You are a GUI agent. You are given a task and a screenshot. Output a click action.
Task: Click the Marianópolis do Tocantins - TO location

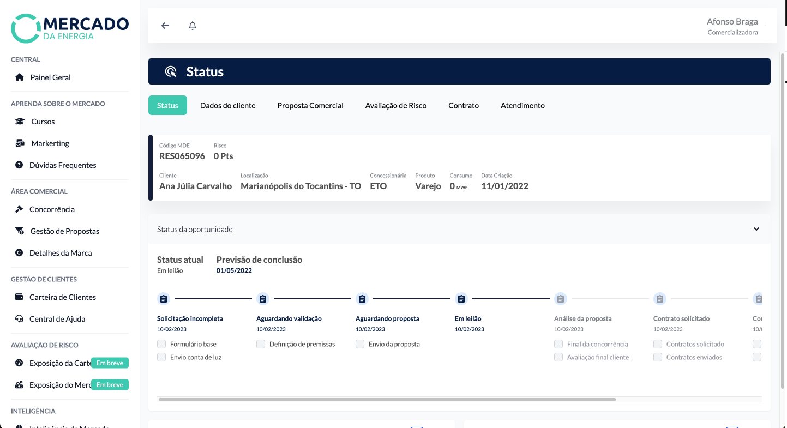coord(301,186)
